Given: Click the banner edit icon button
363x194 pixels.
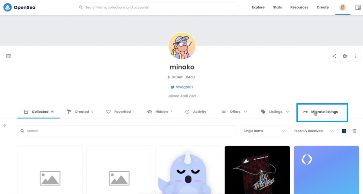Looking at the screenshot, I should coord(8,56).
